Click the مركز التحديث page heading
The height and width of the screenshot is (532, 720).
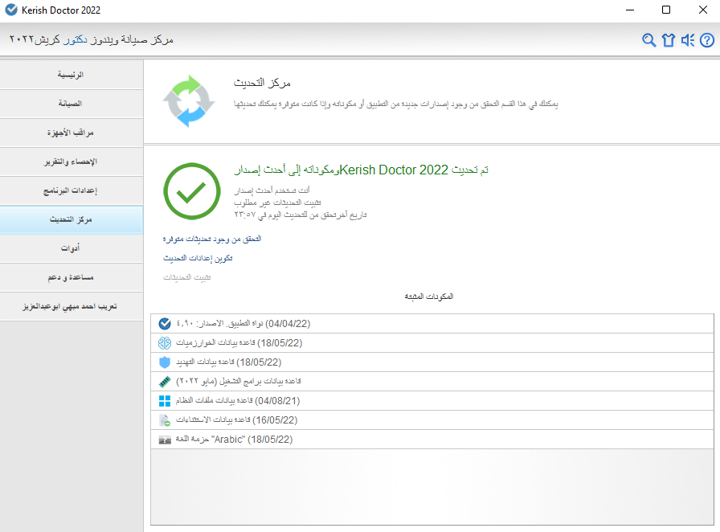coord(262,83)
